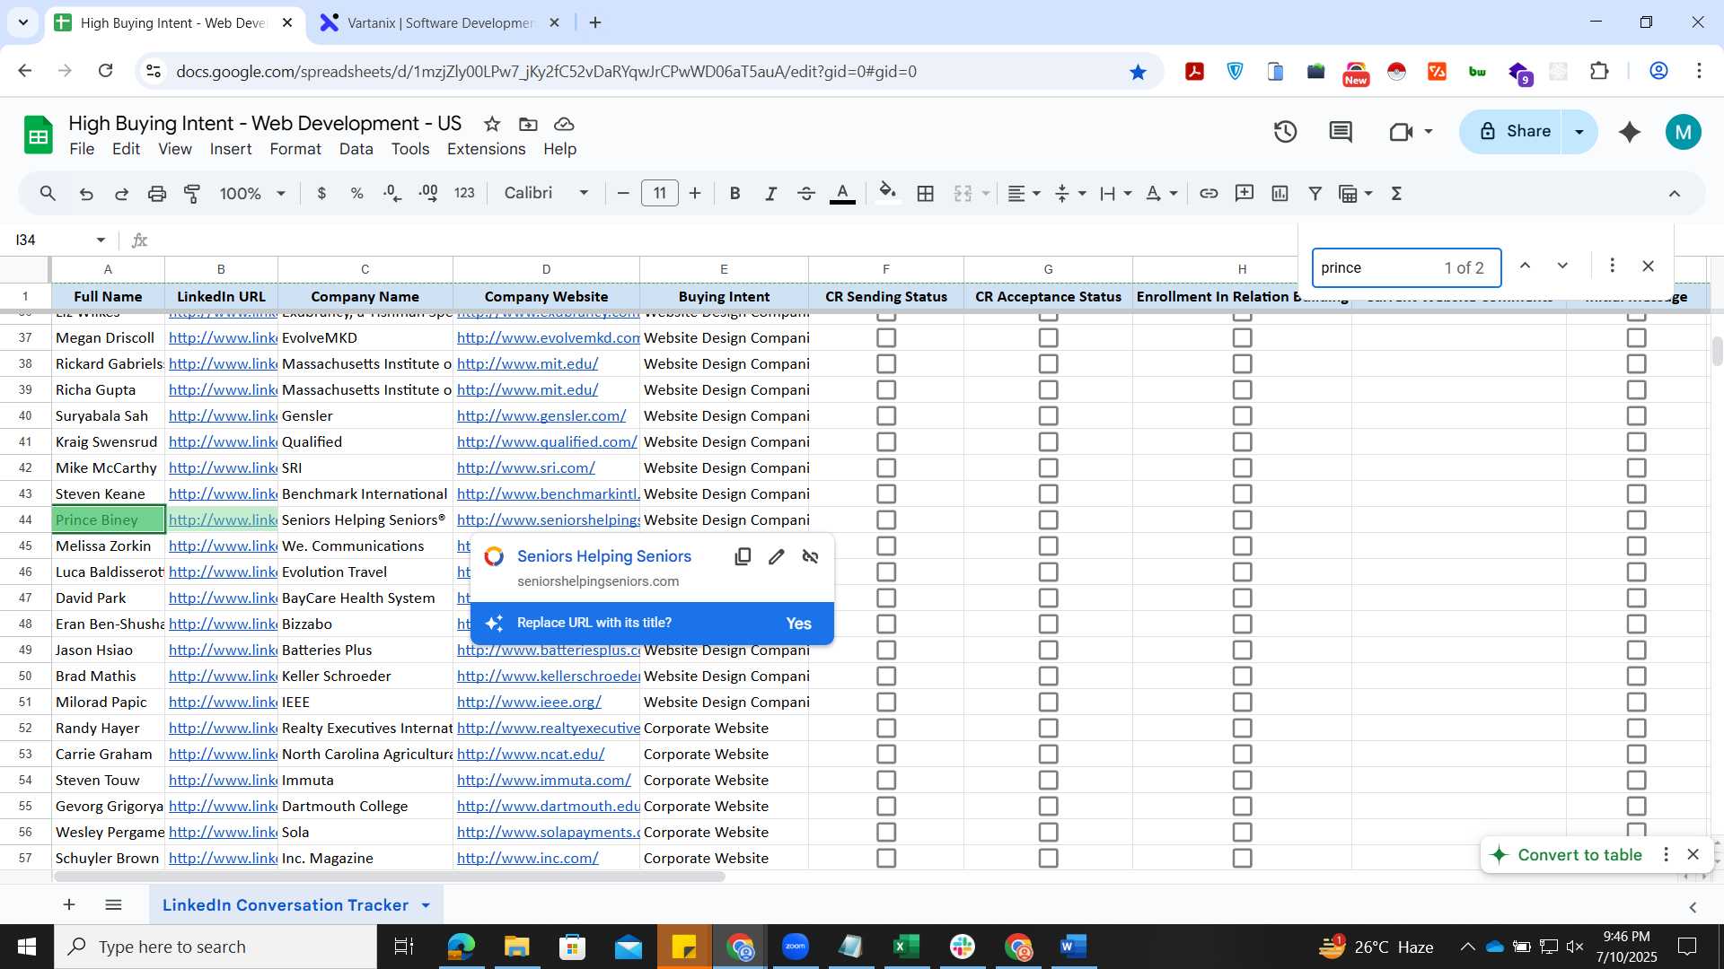Open the Insert menu
The width and height of the screenshot is (1724, 969).
(x=231, y=149)
